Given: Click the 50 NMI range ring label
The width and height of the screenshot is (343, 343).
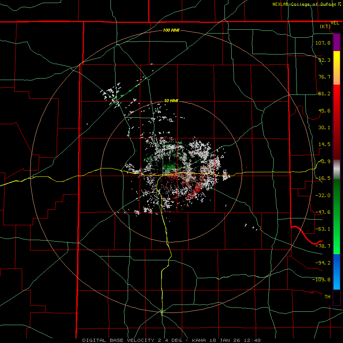Looking at the screenshot, I should pyautogui.click(x=171, y=101).
